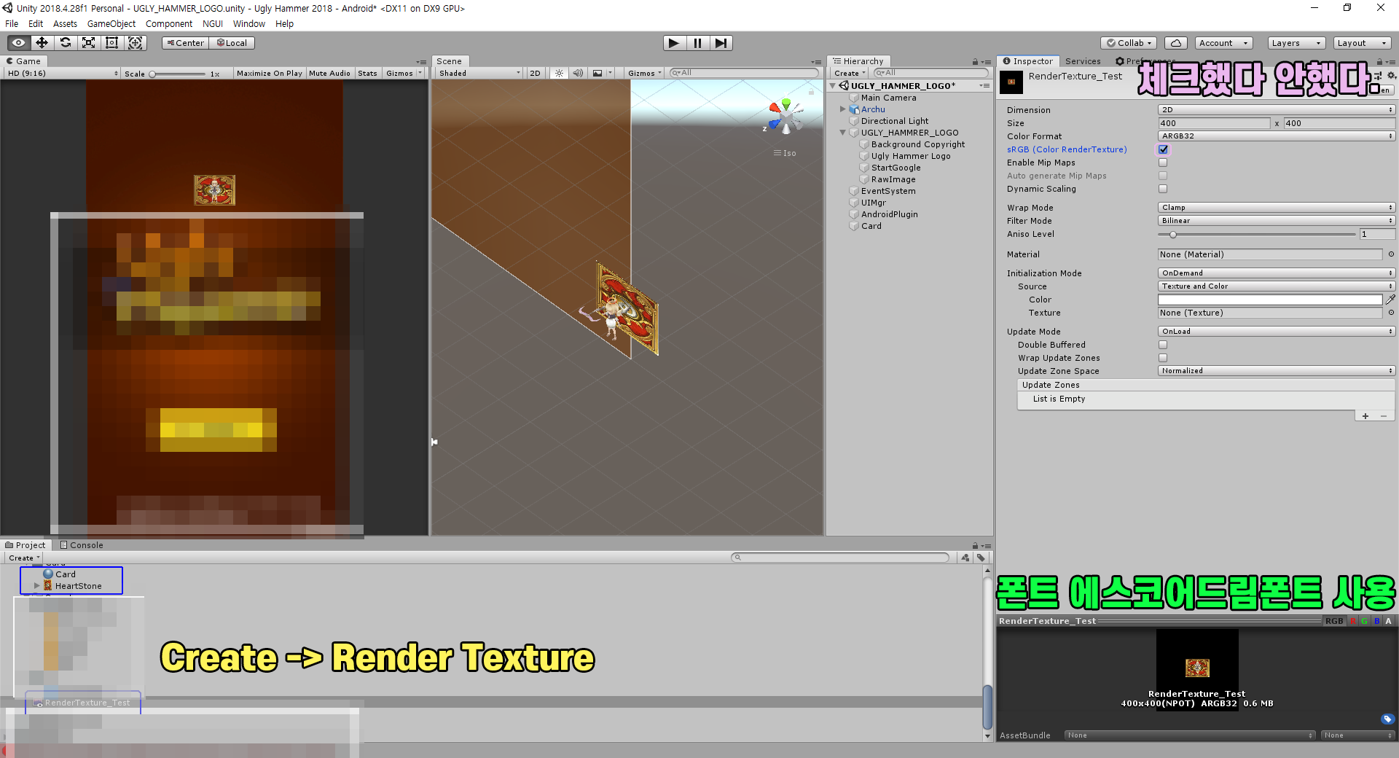Uncheck sRGB Color RenderTexture checkbox
Screen dimensions: 1399x758
pos(1163,149)
